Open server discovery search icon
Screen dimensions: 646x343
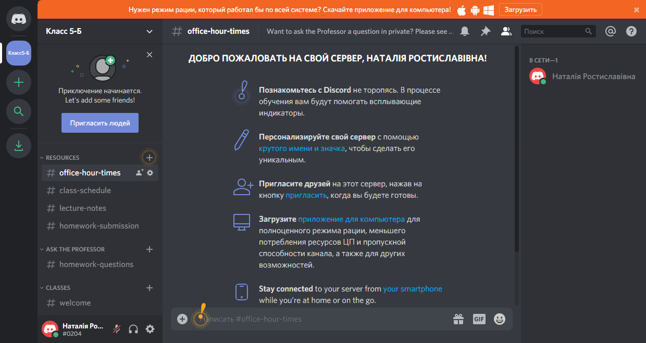(x=19, y=111)
